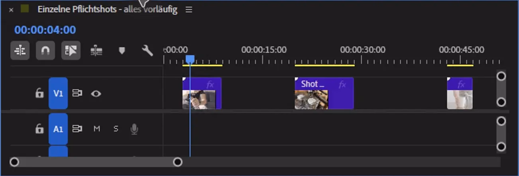This screenshot has height=176, width=519.
Task: Select the last clip near 00:00:45:00
Action: [460, 93]
